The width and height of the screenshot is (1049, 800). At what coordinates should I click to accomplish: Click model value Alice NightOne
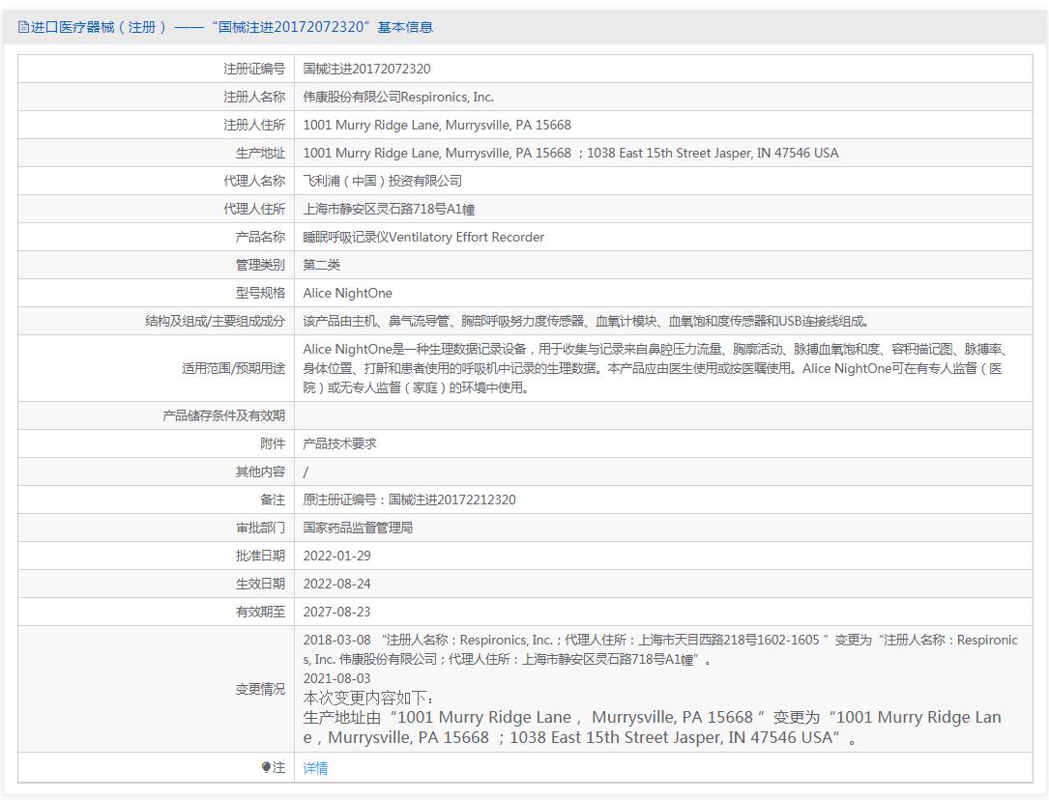tap(347, 294)
